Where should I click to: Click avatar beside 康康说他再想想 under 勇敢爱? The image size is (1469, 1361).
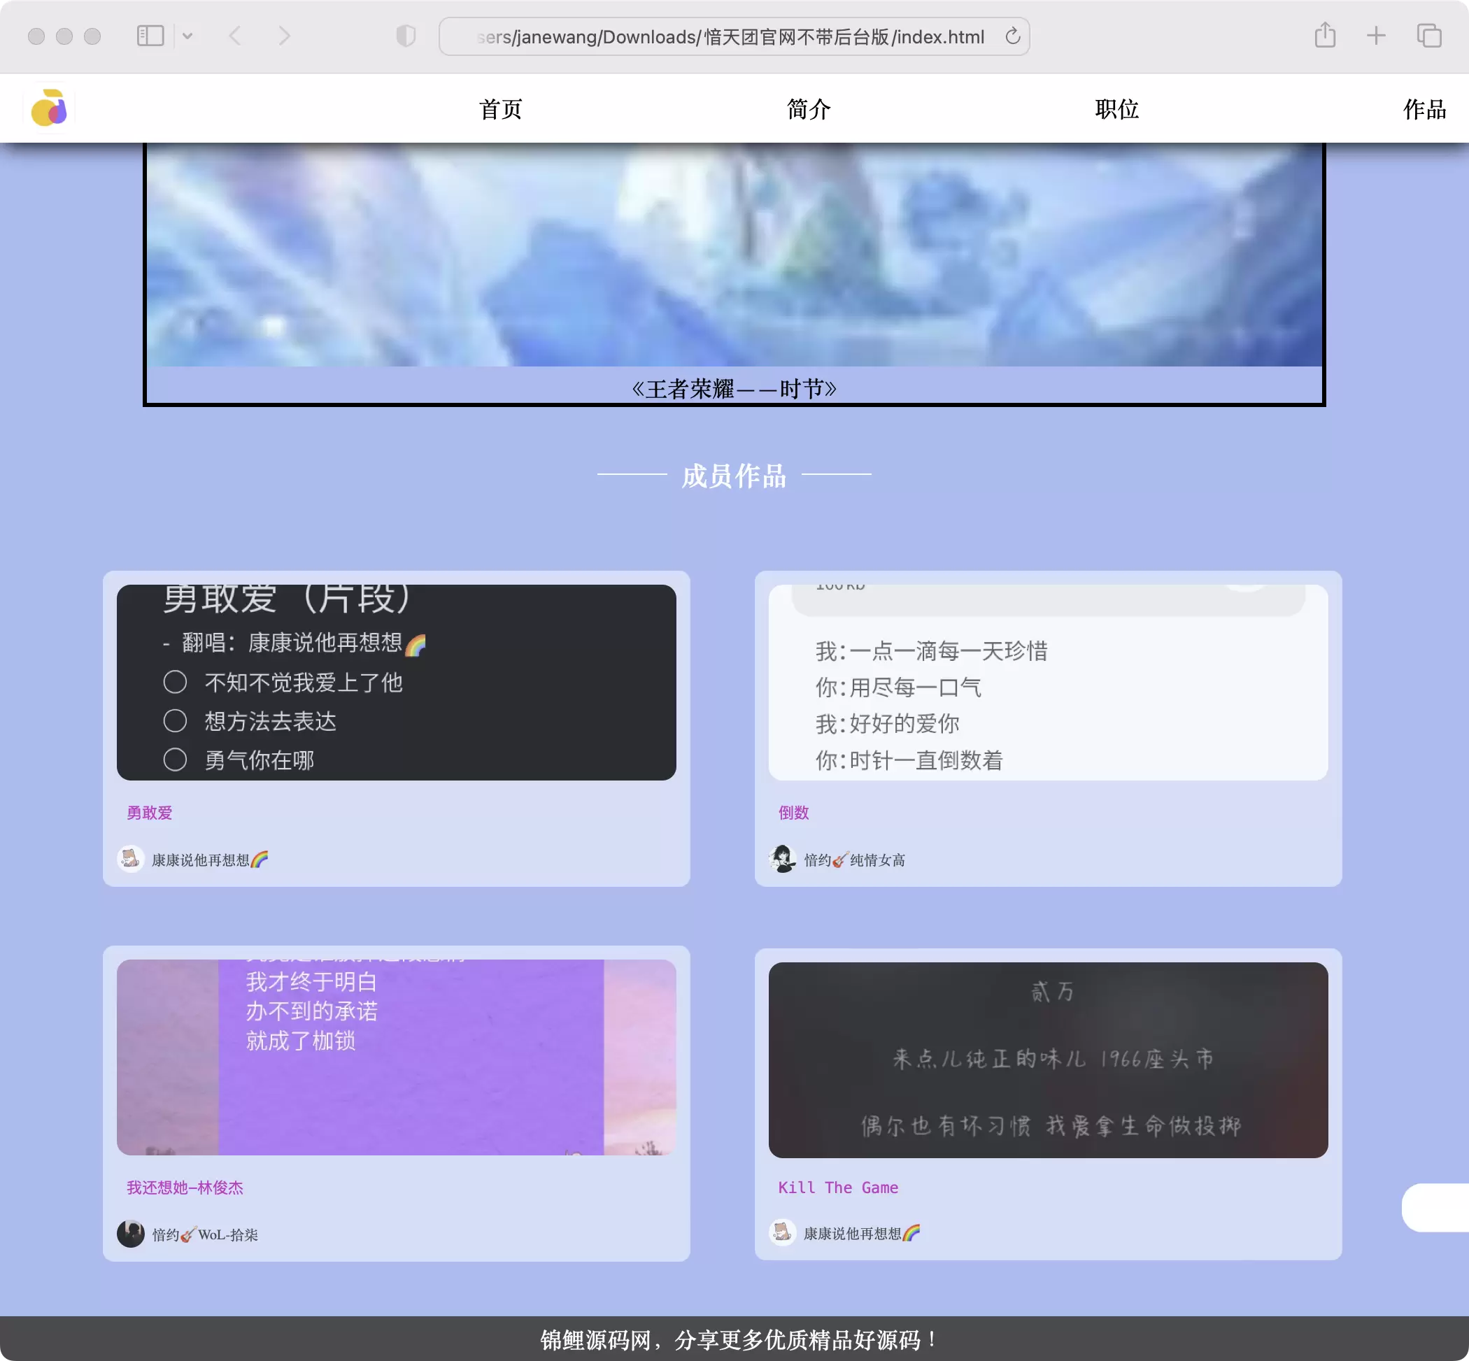pos(130,859)
